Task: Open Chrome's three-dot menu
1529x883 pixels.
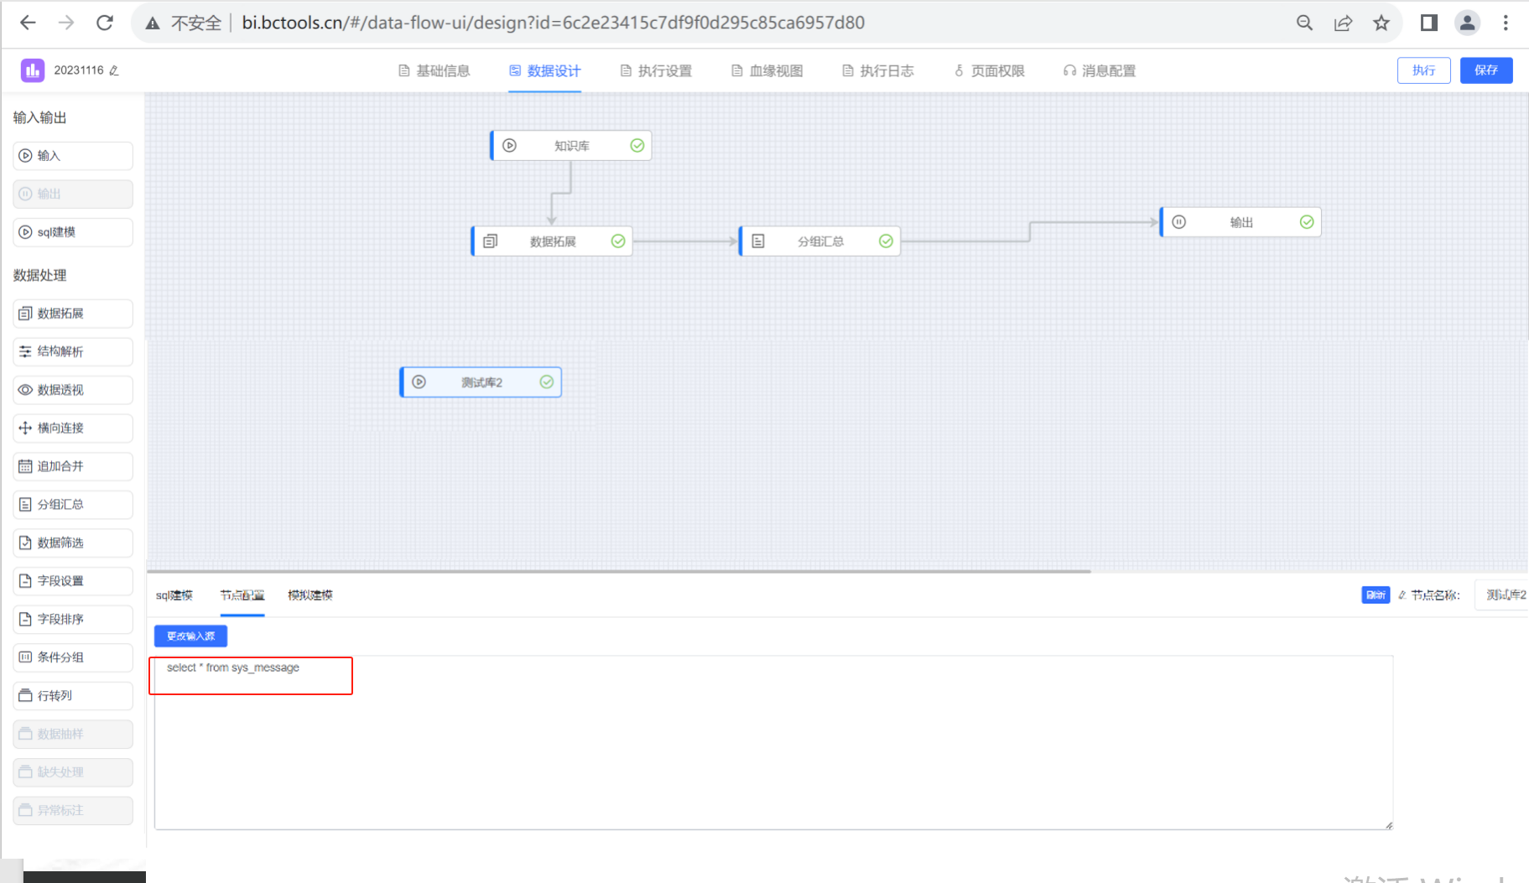Action: [1506, 23]
